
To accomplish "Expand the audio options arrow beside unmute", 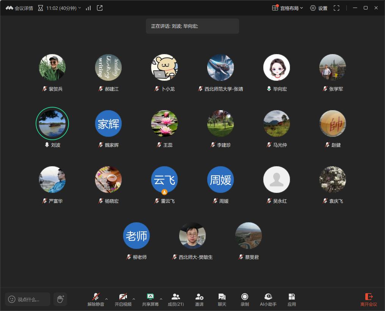I will coord(106,299).
